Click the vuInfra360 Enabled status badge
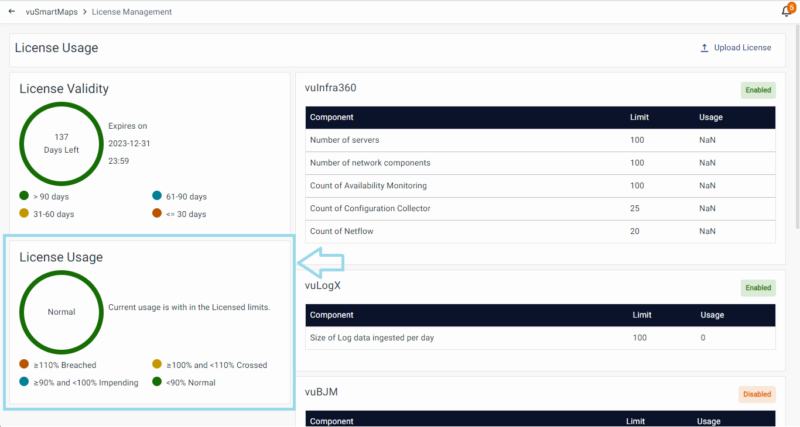800x427 pixels. click(758, 91)
